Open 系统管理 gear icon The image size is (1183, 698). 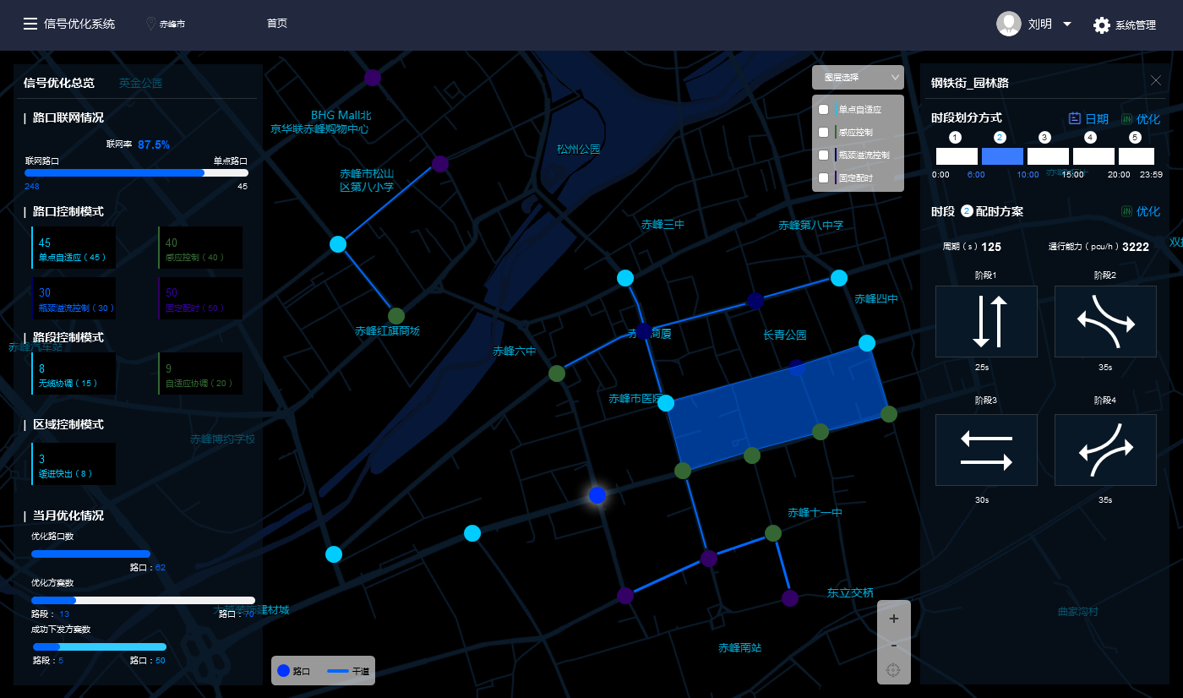pos(1101,25)
